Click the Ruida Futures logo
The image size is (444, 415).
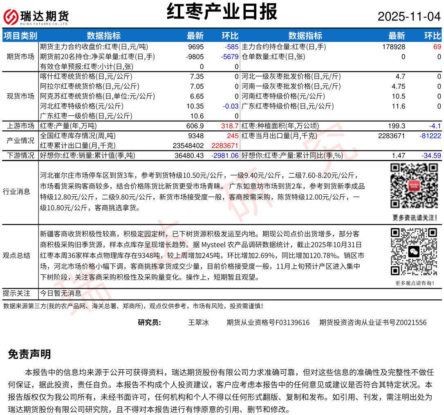point(36,17)
